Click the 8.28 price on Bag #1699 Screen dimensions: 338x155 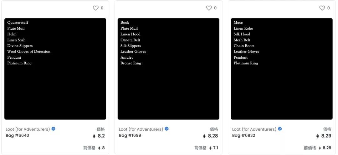click(x=213, y=136)
